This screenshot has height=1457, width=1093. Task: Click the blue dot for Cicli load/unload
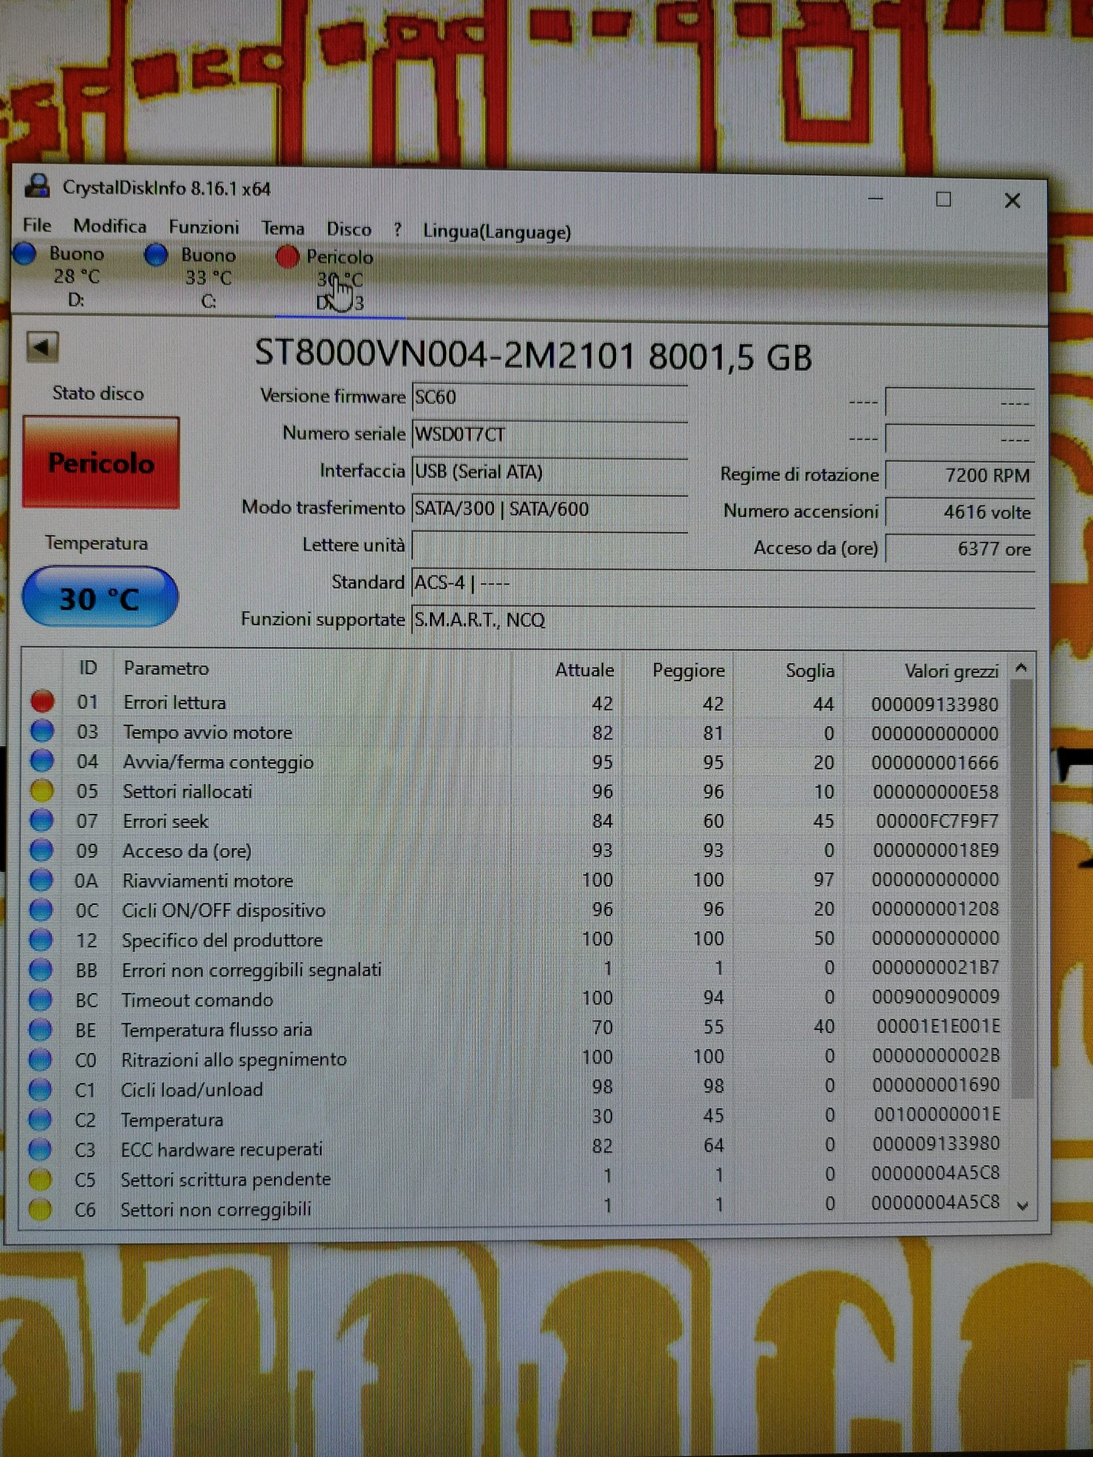click(x=40, y=1089)
